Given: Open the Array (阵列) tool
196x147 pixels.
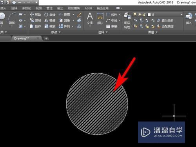Looking at the screenshot, I should (64, 26).
